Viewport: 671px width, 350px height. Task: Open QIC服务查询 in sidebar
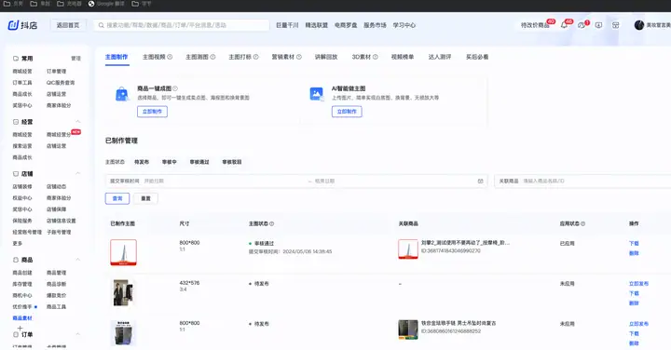61,83
